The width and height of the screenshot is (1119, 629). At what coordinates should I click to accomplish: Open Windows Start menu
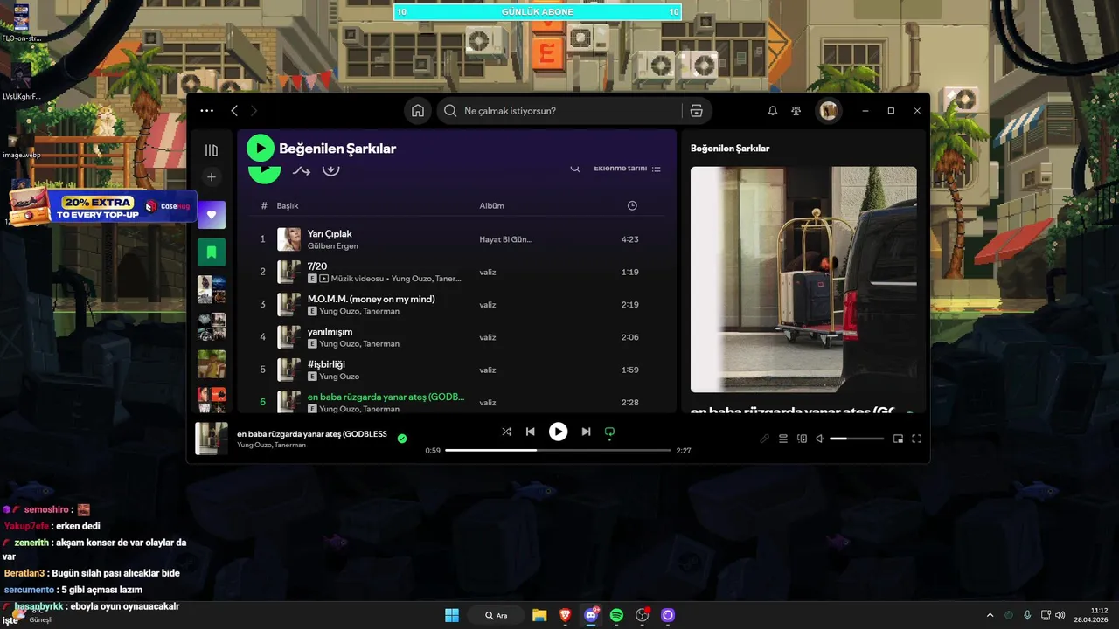click(x=452, y=615)
